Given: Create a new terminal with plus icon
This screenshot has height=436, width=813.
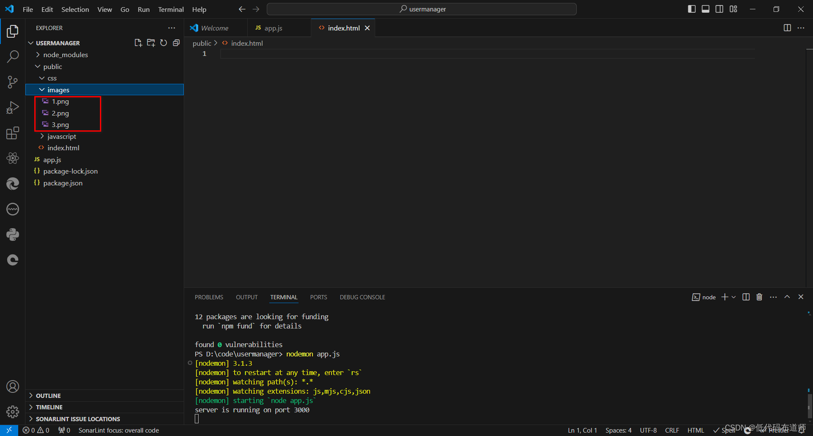Looking at the screenshot, I should point(725,297).
